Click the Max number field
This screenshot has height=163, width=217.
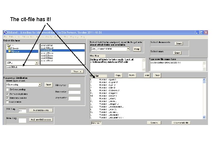pyautogui.click(x=74, y=92)
